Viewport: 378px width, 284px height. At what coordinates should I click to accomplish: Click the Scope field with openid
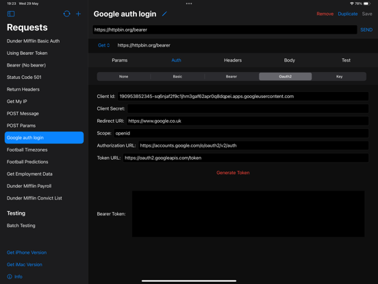(x=241, y=133)
